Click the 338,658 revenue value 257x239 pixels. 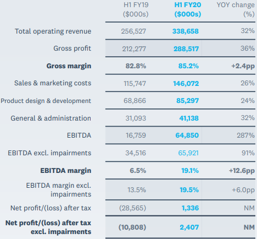coord(186,31)
